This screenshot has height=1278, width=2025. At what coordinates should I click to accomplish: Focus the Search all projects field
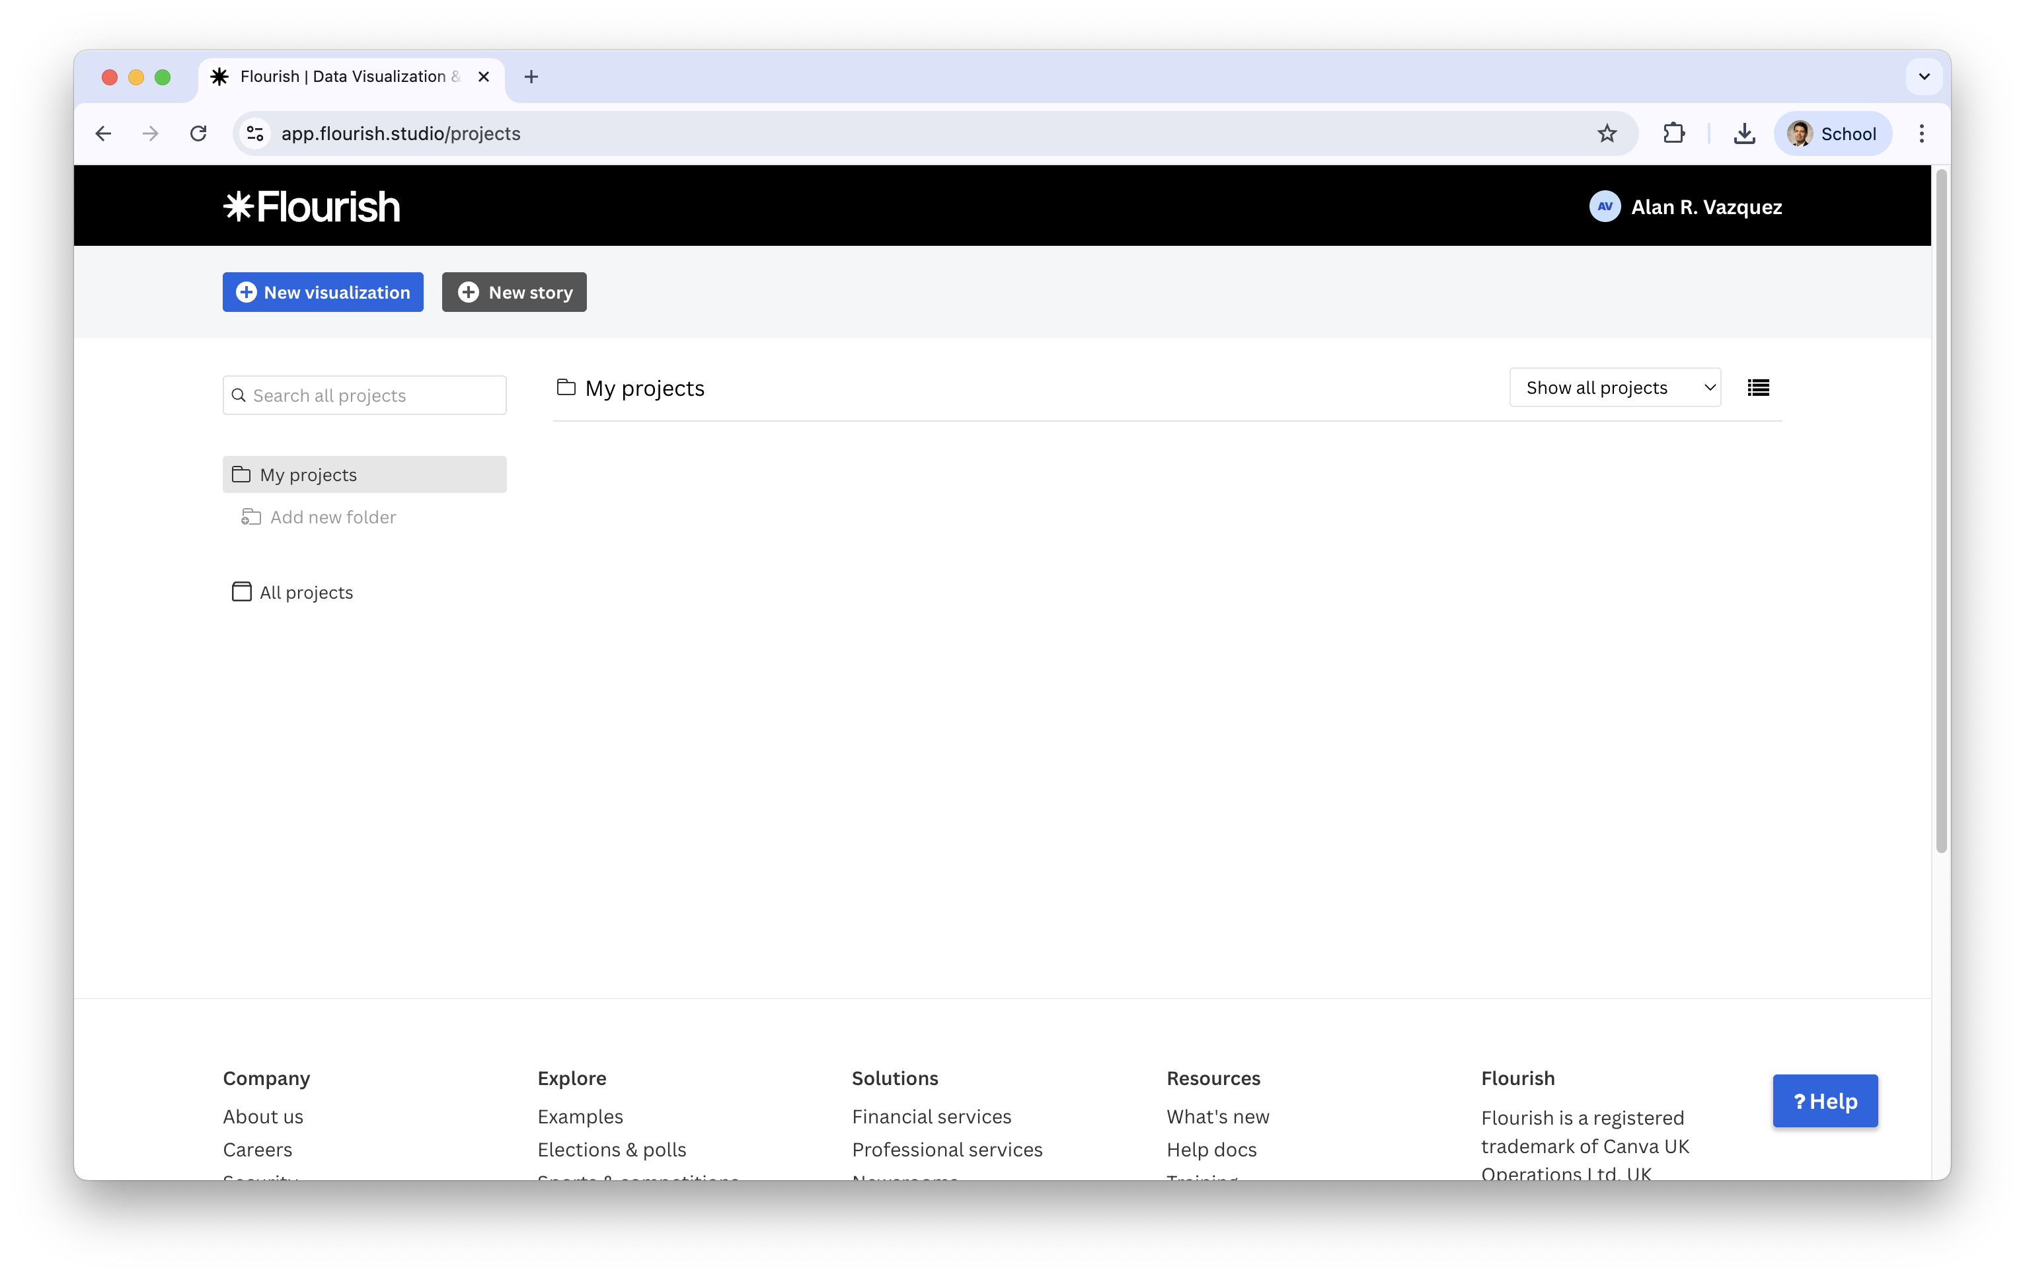pos(374,395)
